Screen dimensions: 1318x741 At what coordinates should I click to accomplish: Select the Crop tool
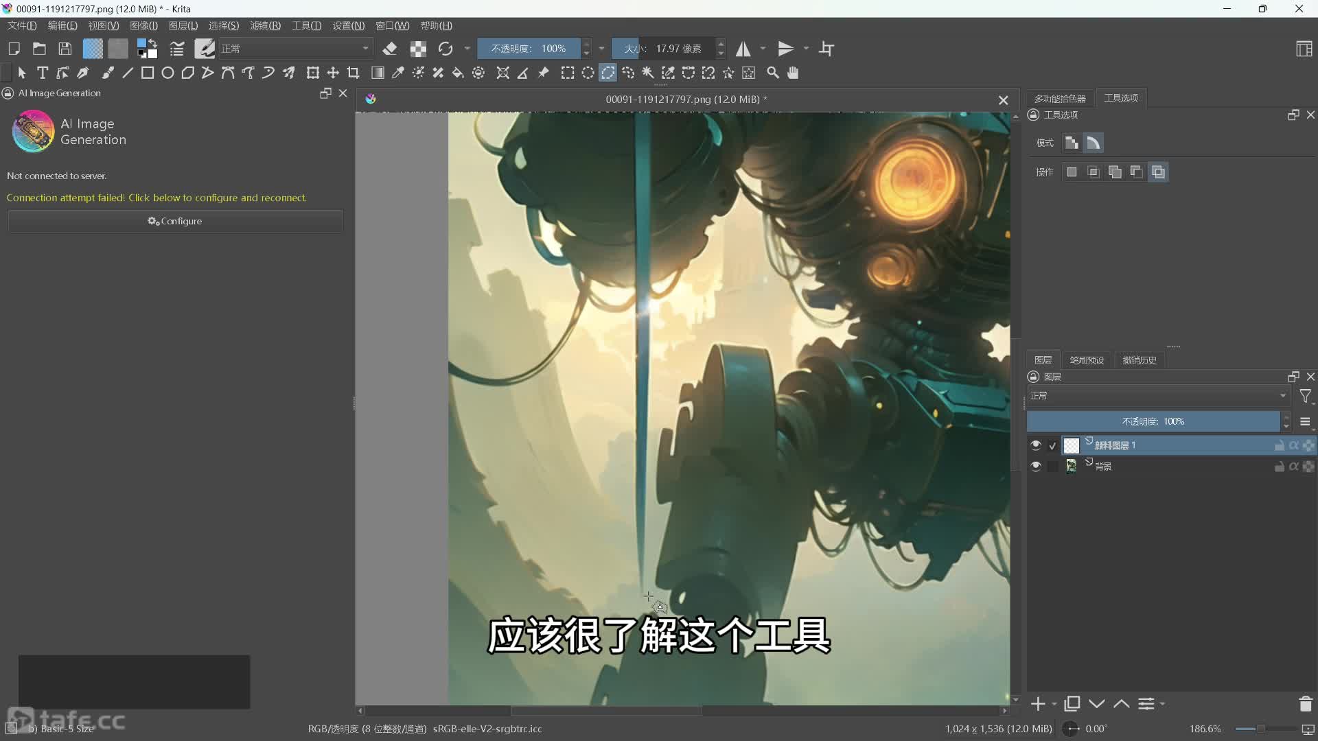(x=354, y=73)
